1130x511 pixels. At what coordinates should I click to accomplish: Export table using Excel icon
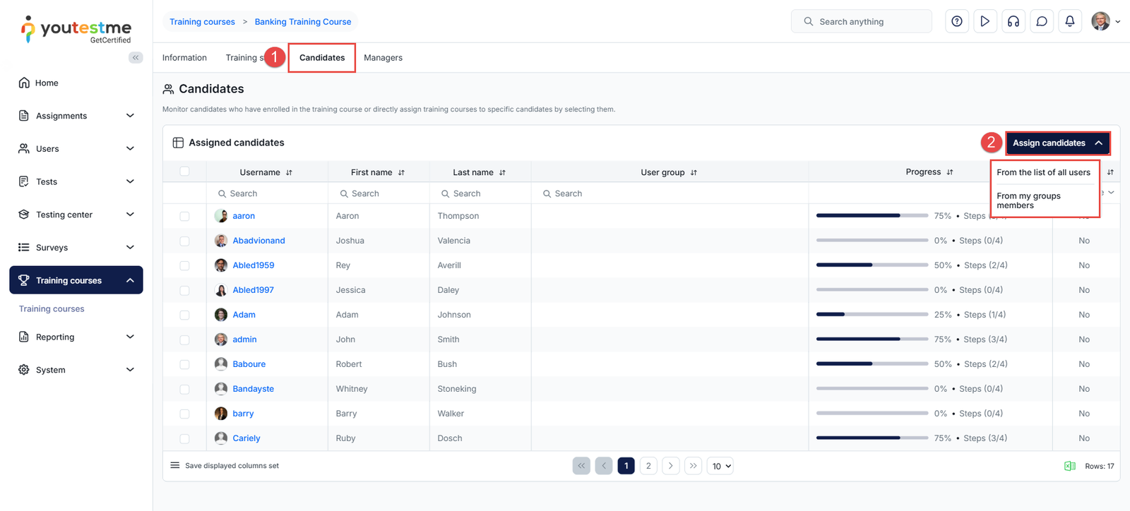(1069, 466)
